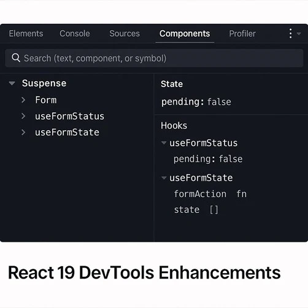Click the State section heading
The image size is (308, 308).
tap(172, 84)
